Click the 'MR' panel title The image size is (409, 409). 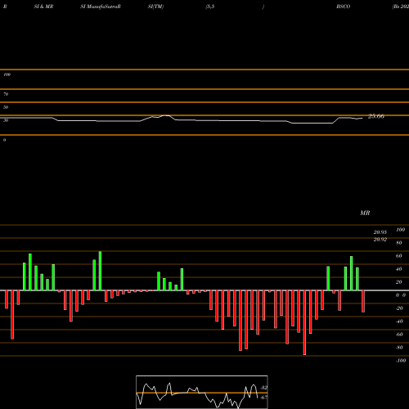click(x=365, y=213)
